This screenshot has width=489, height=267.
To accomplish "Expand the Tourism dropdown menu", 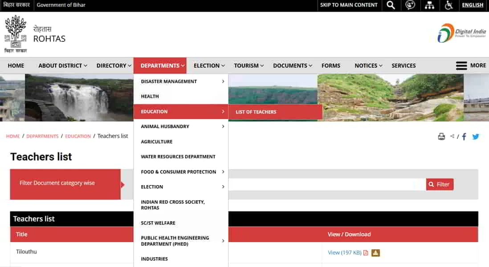I will click(249, 66).
